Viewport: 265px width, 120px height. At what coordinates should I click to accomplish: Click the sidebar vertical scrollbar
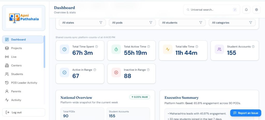44,52
